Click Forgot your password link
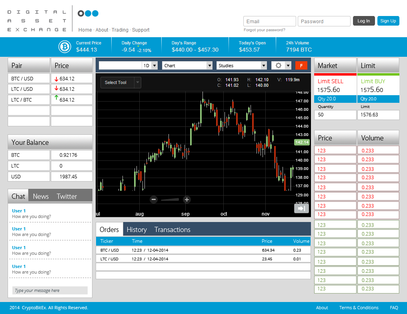407x314 pixels. (265, 30)
